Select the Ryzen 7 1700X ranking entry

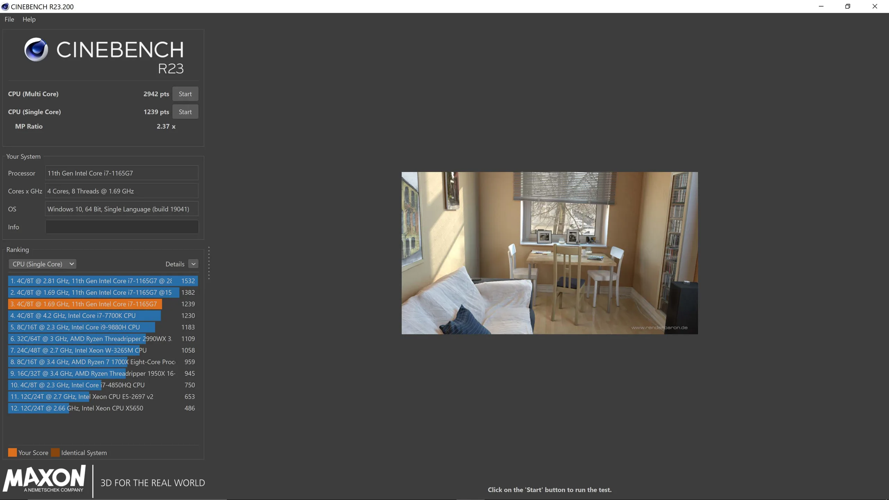pos(103,362)
